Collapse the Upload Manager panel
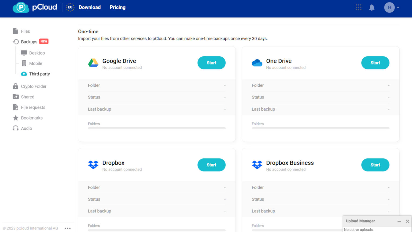 click(x=399, y=221)
